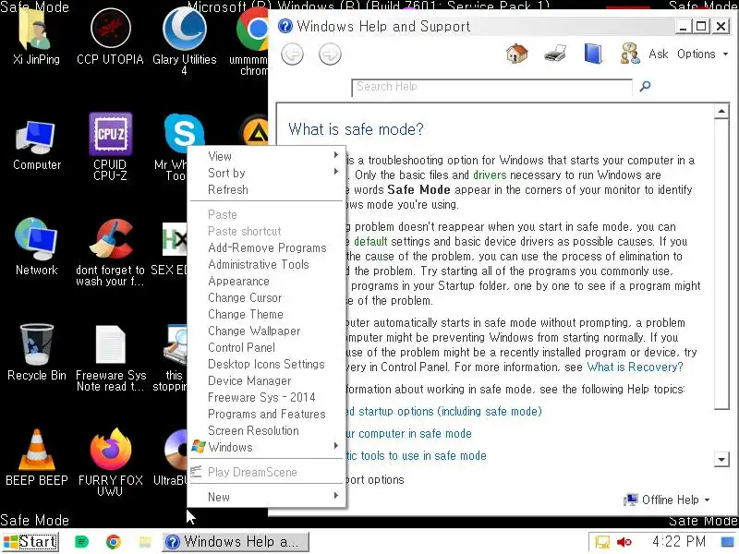The height and width of the screenshot is (554, 739).
Task: Click the Windows Help taskbar button
Action: pos(236,542)
